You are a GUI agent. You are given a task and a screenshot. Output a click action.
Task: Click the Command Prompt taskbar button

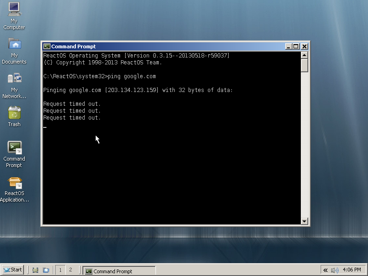(x=119, y=271)
